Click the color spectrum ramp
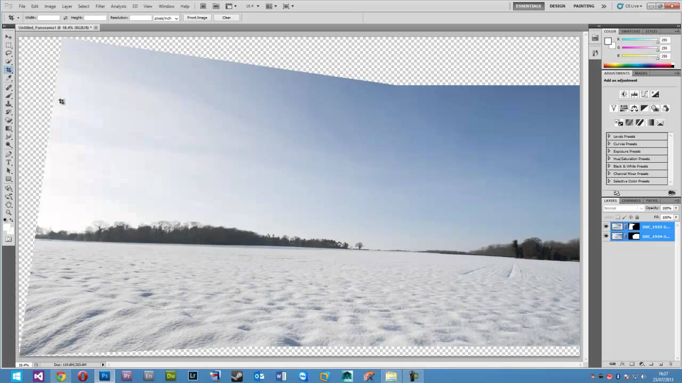 coord(638,65)
